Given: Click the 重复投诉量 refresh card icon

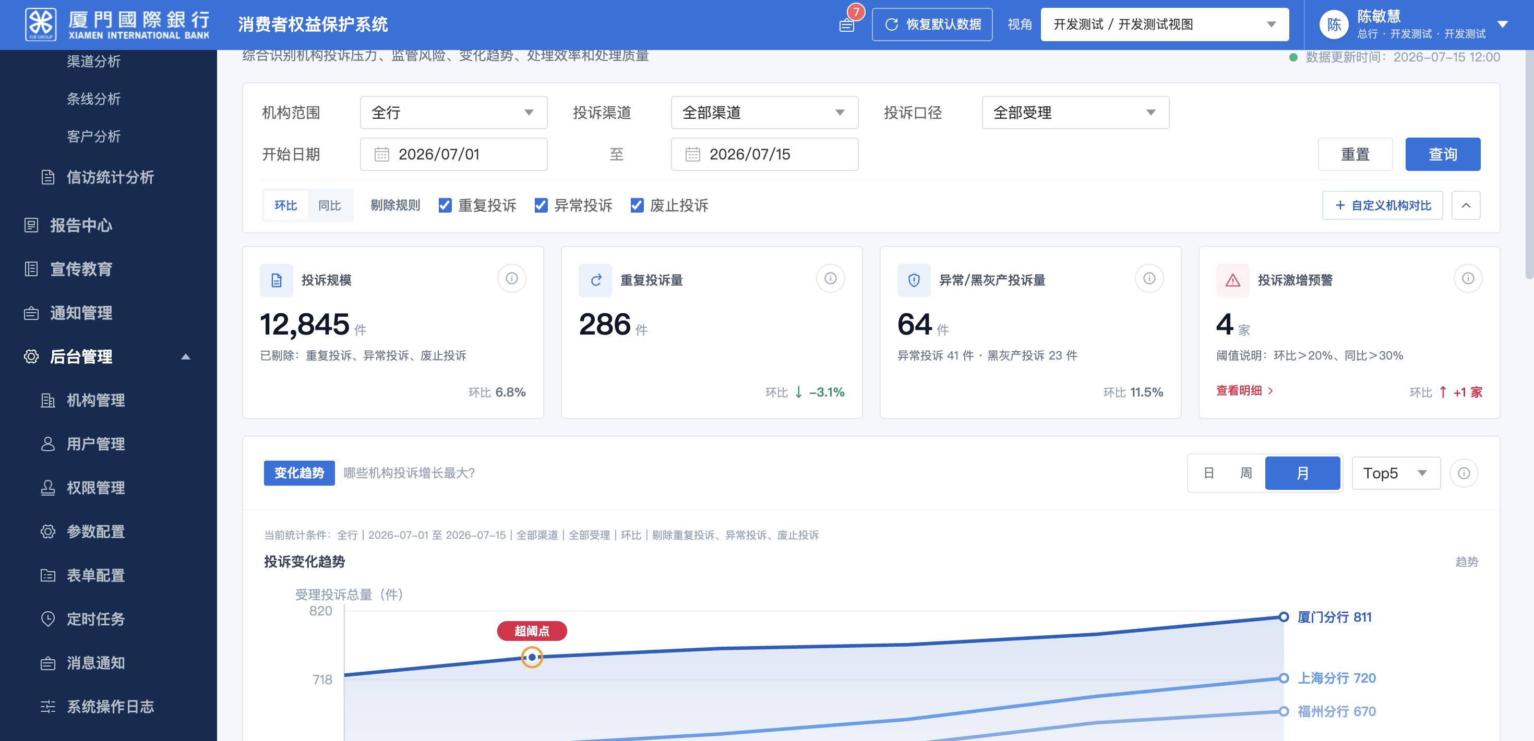Looking at the screenshot, I should coord(595,280).
